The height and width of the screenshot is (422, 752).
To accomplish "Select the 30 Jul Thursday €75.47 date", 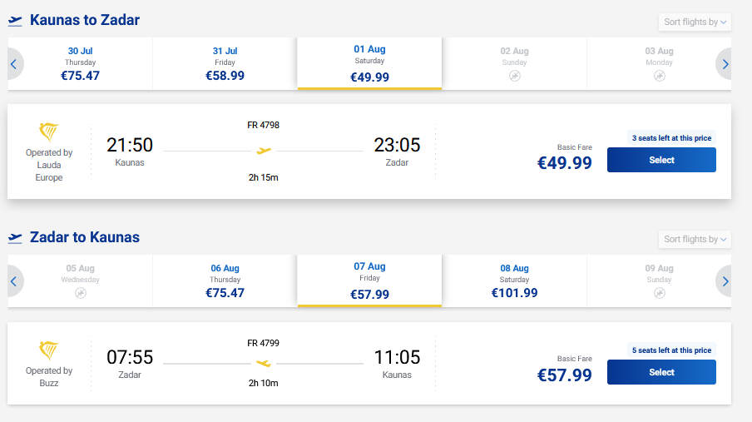I will coord(81,63).
